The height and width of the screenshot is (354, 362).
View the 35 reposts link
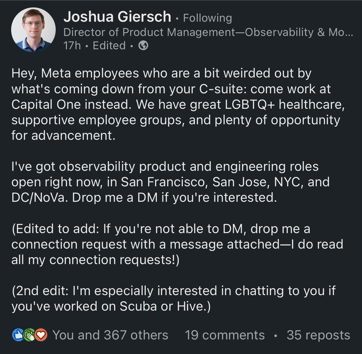pyautogui.click(x=318, y=335)
